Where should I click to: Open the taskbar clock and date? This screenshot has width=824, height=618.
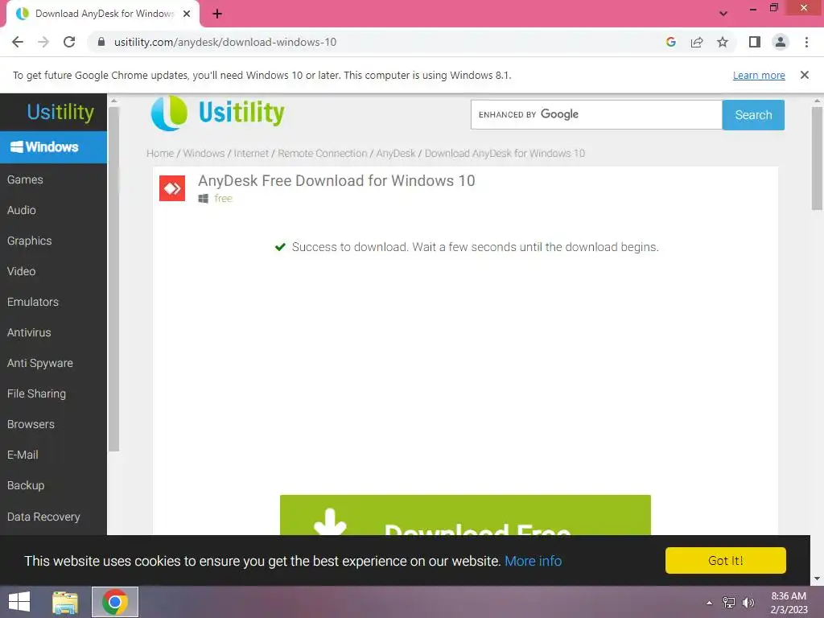click(x=789, y=603)
